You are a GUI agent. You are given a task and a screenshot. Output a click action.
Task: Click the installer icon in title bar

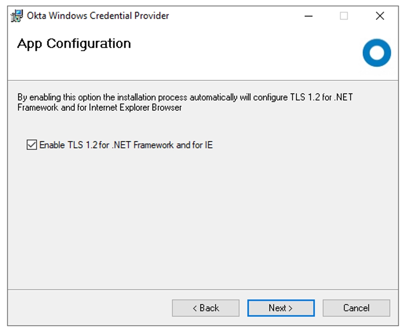[x=17, y=16]
